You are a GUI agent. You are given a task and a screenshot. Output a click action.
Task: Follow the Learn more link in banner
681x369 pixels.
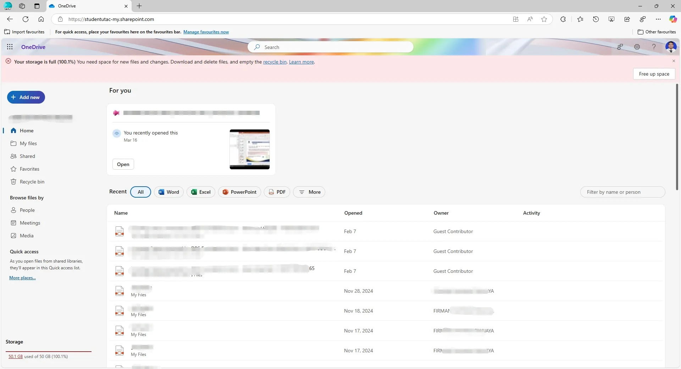pyautogui.click(x=301, y=62)
